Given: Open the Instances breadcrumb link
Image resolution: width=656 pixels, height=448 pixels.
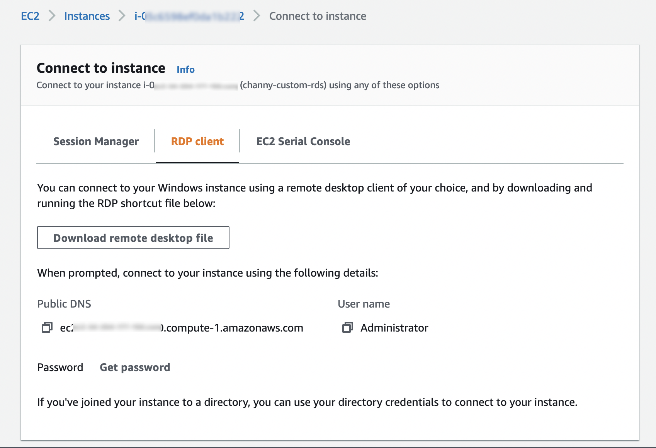Looking at the screenshot, I should point(87,16).
